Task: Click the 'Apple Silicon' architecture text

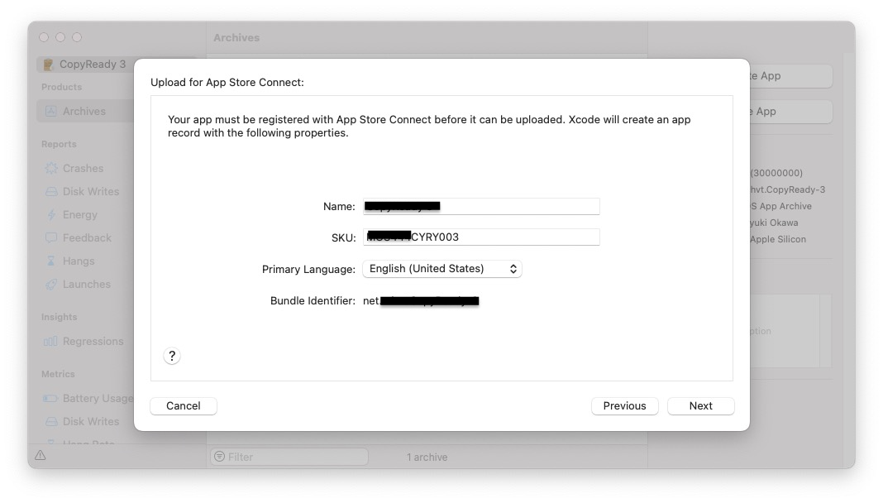Action: coord(778,239)
